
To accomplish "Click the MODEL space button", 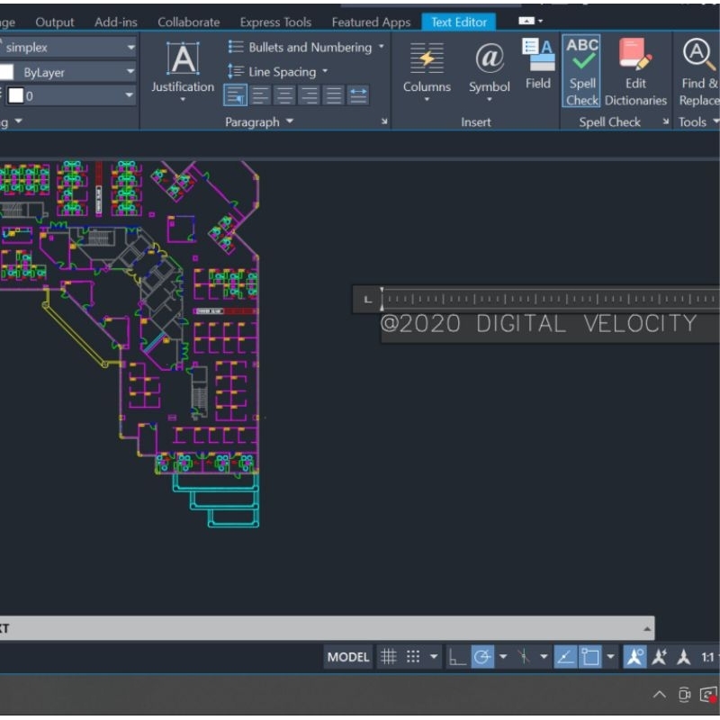I will point(348,657).
